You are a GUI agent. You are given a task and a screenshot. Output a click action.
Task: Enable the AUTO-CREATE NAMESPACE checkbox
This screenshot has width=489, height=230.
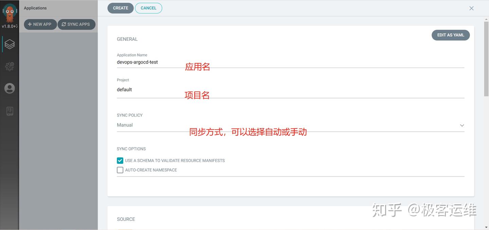tap(120, 170)
